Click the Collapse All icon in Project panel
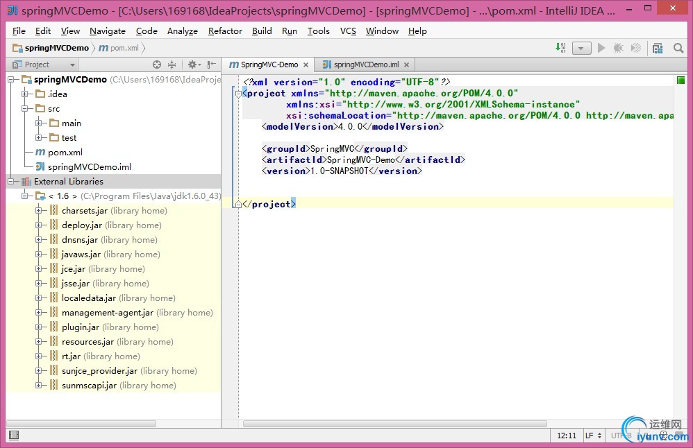693x448 pixels. click(172, 64)
